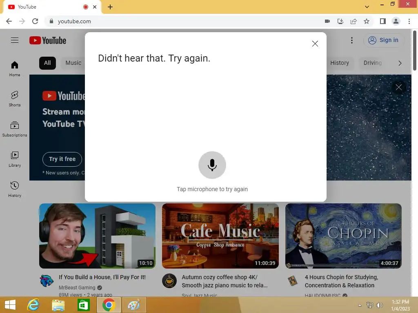Viewport: 418px width, 313px height.
Task: Open the Cafe Music video thumbnail
Action: coord(220,236)
